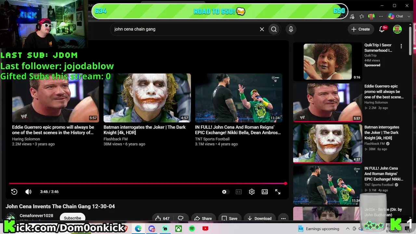Switch to theater mode
This screenshot has width=416, height=234.
(265, 192)
